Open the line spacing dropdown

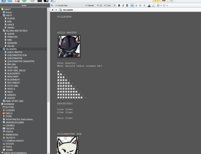coord(111,6)
